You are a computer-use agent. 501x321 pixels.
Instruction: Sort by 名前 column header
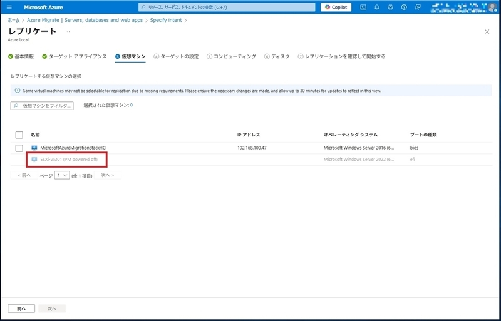pyautogui.click(x=35, y=135)
